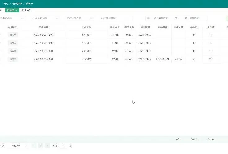The width and height of the screenshot is (228, 154).
Task: Click the 销售单 tag in the XS202309070001 row
Action: point(13,51)
